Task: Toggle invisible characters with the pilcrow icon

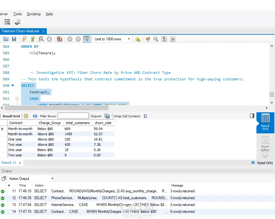Action: click(x=164, y=39)
